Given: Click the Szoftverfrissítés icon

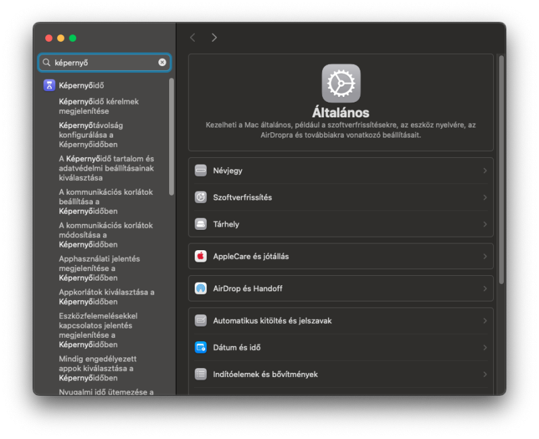Looking at the screenshot, I should (201, 197).
